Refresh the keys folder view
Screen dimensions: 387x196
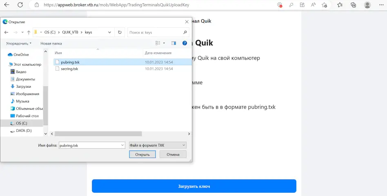[x=120, y=32]
